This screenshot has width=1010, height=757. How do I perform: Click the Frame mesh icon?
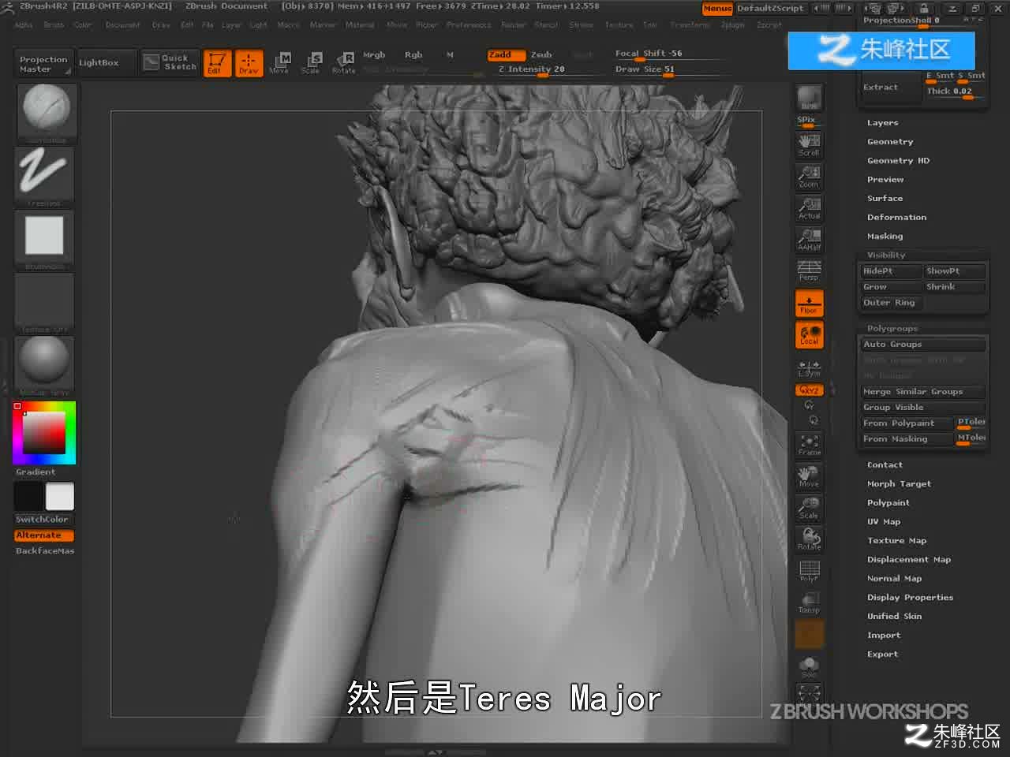tap(809, 445)
